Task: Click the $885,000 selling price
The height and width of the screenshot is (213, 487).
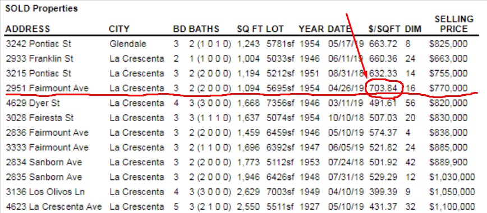Action: [448, 147]
